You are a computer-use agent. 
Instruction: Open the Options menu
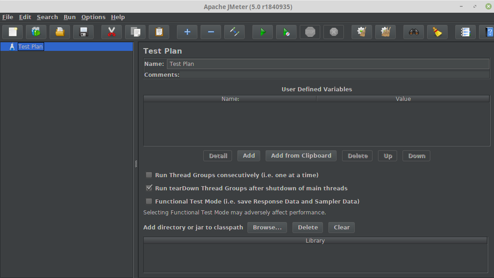click(x=93, y=17)
